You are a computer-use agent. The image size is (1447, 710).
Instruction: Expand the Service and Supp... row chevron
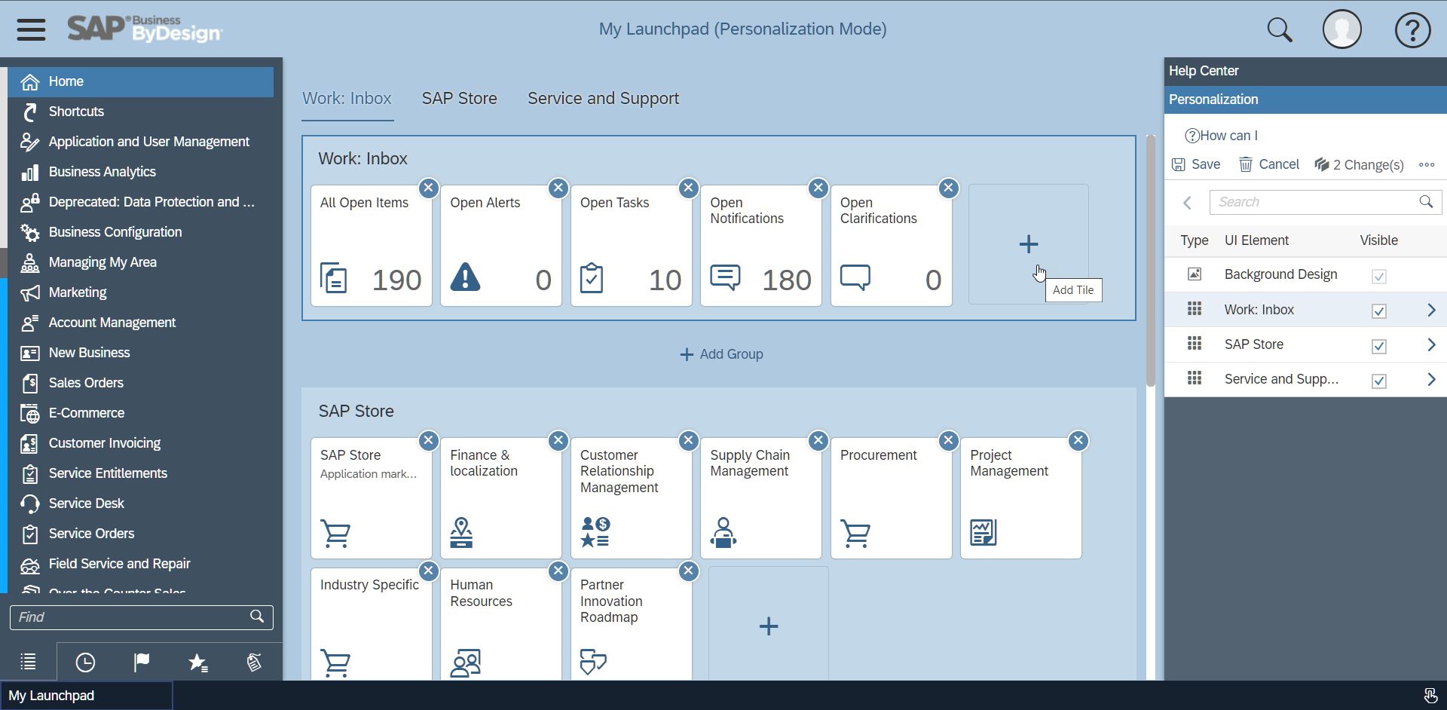[x=1430, y=379]
